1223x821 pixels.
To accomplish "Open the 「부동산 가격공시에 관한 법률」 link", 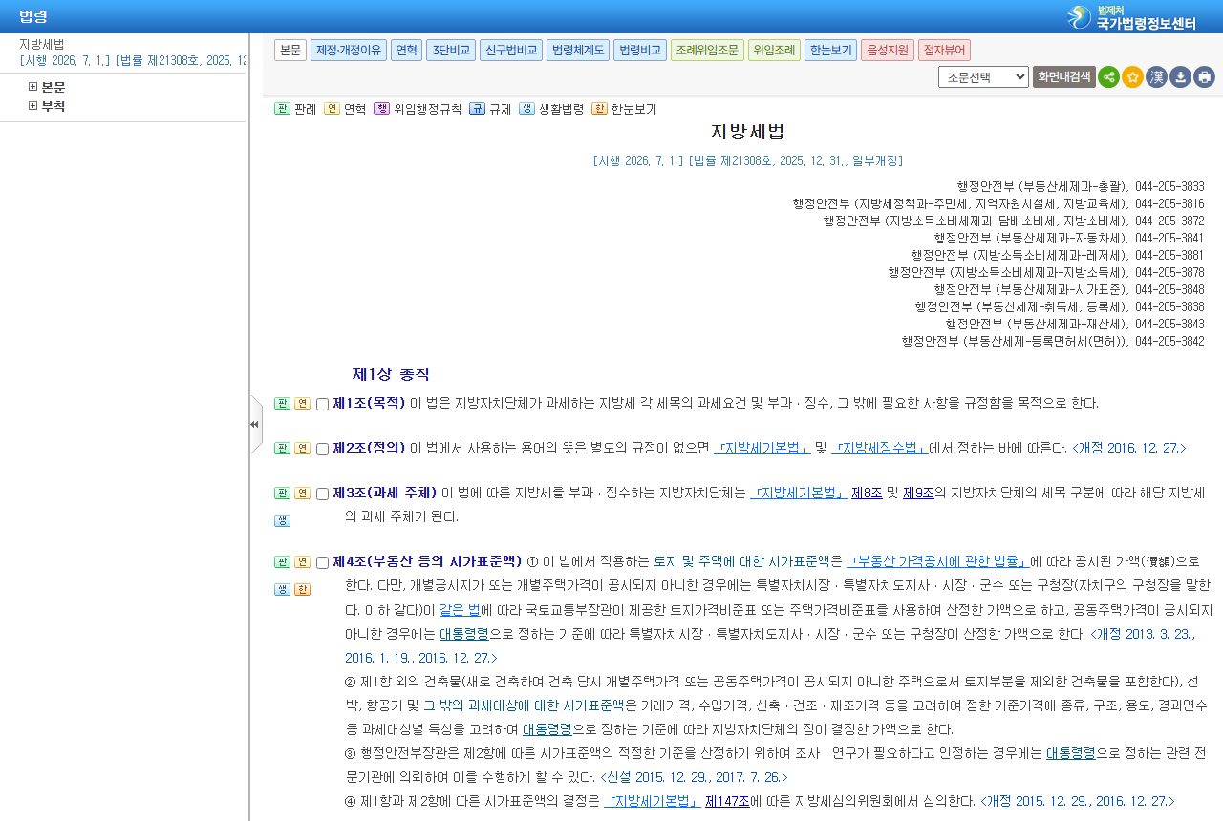I will [x=937, y=561].
